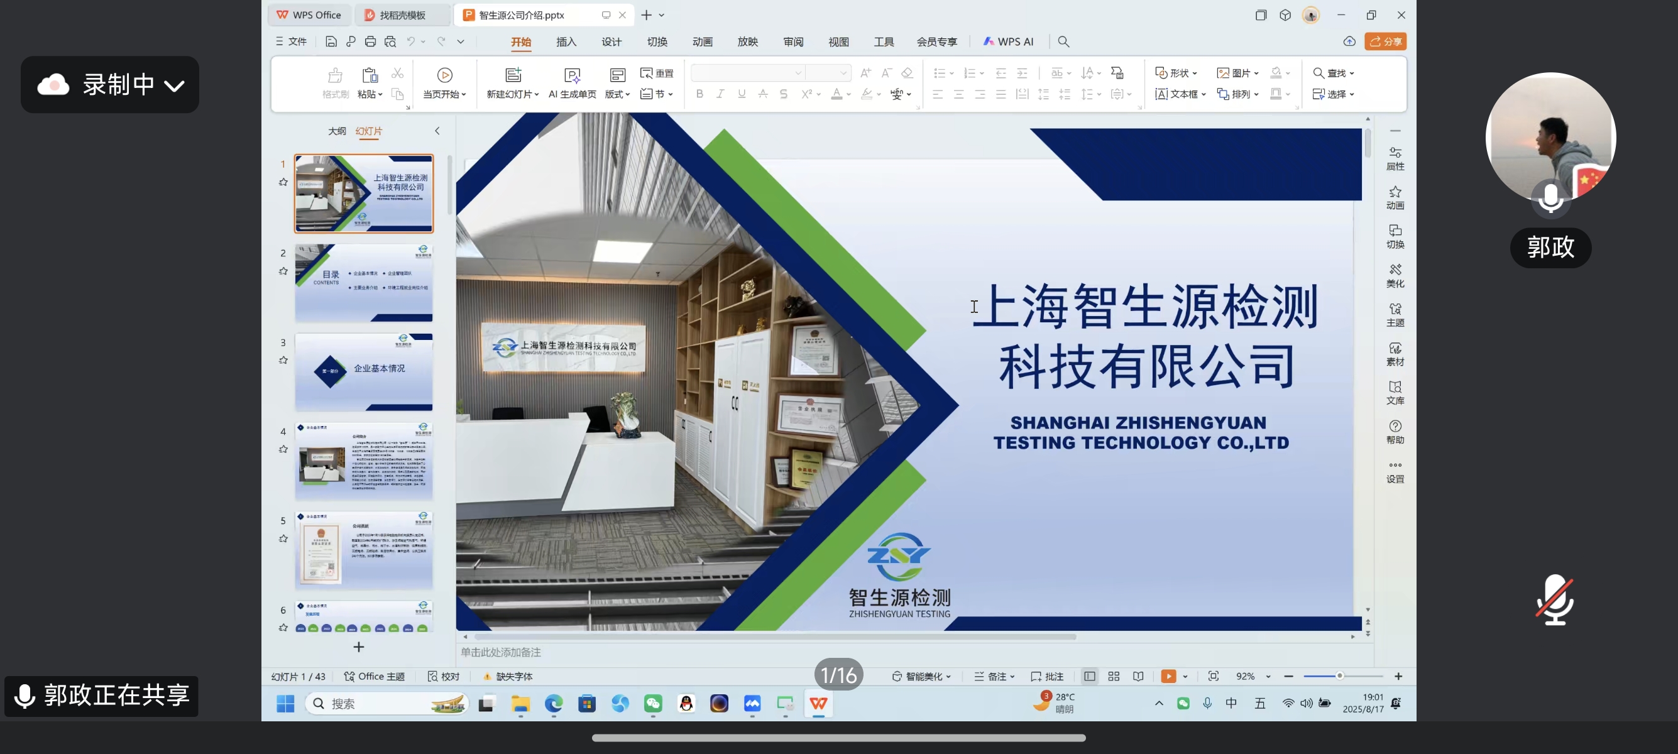Select slide 3 thumbnail 企业基本情况
1678x754 pixels.
[363, 372]
